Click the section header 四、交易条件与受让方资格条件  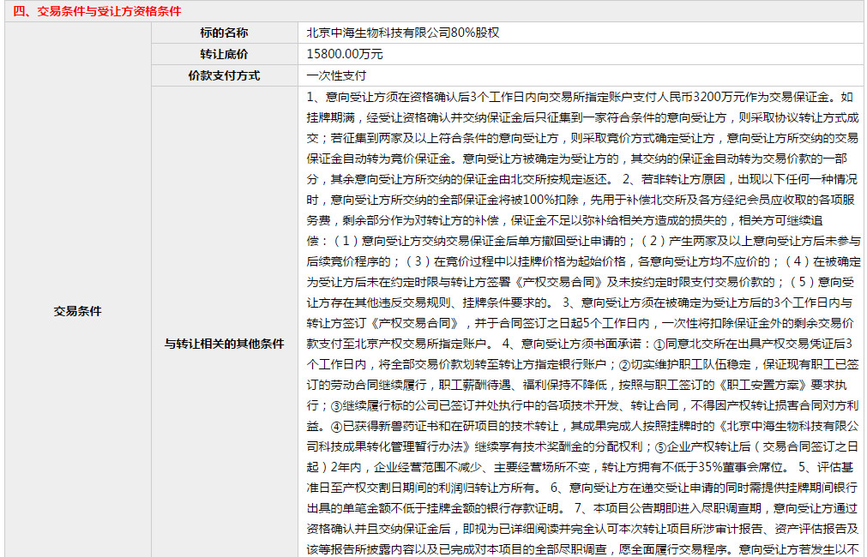(x=97, y=11)
